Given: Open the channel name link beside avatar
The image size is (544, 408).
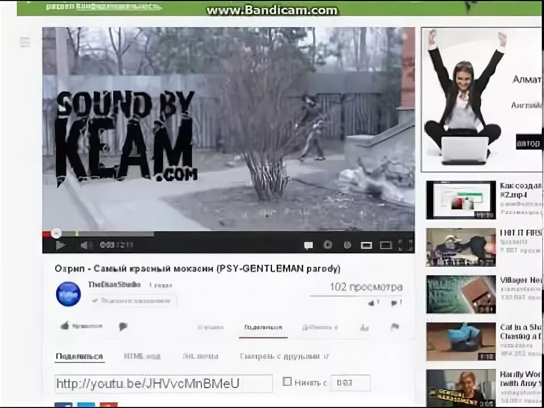Looking at the screenshot, I should (x=114, y=285).
